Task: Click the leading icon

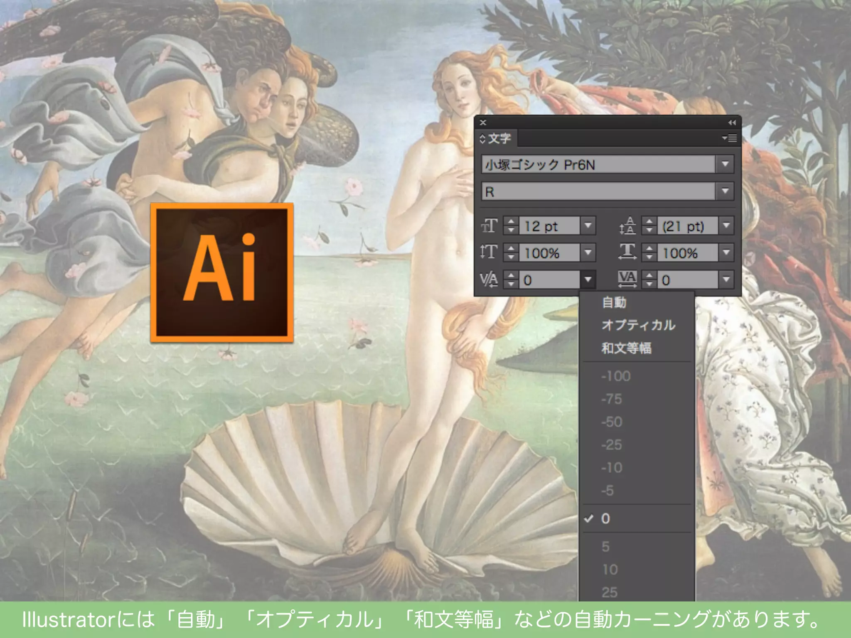Action: pyautogui.click(x=627, y=226)
